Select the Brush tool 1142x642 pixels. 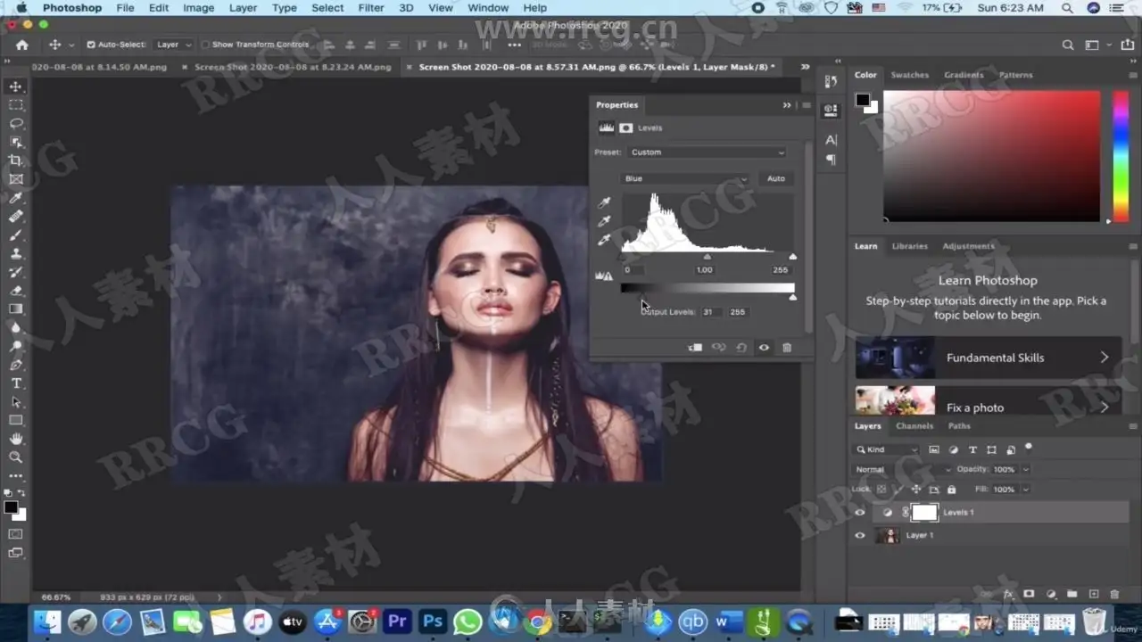pyautogui.click(x=16, y=235)
